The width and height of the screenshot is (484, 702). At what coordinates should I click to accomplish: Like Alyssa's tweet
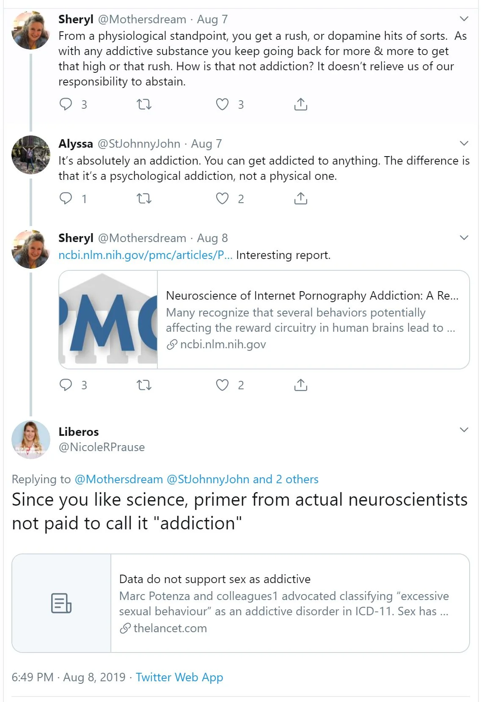pos(222,198)
